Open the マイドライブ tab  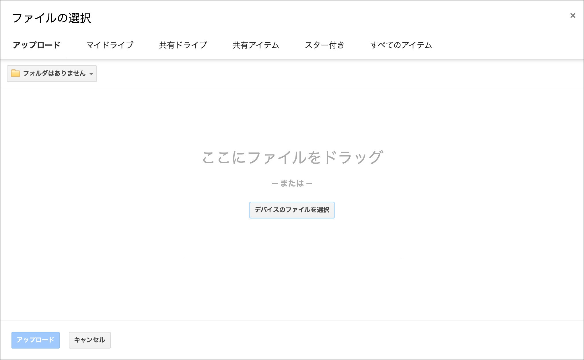pyautogui.click(x=110, y=45)
